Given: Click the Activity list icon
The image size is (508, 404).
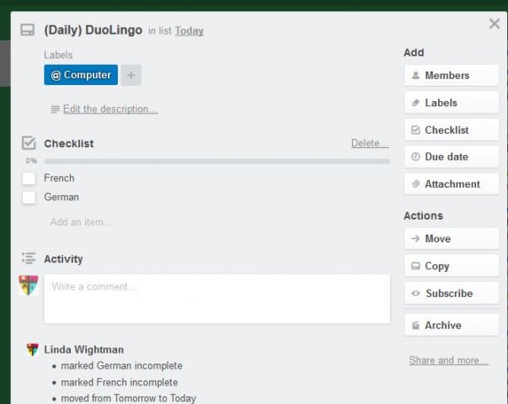Looking at the screenshot, I should (x=29, y=258).
